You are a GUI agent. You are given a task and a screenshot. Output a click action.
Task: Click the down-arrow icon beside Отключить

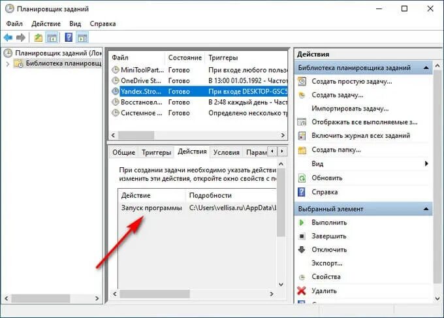pos(302,249)
